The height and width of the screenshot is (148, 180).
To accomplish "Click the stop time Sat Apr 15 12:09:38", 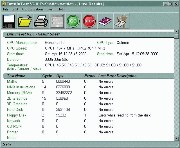I will coord(138,54).
